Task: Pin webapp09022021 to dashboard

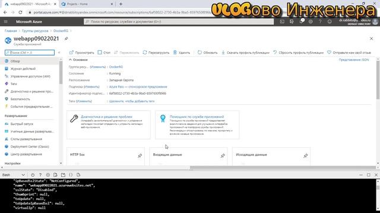Action: click(x=66, y=38)
